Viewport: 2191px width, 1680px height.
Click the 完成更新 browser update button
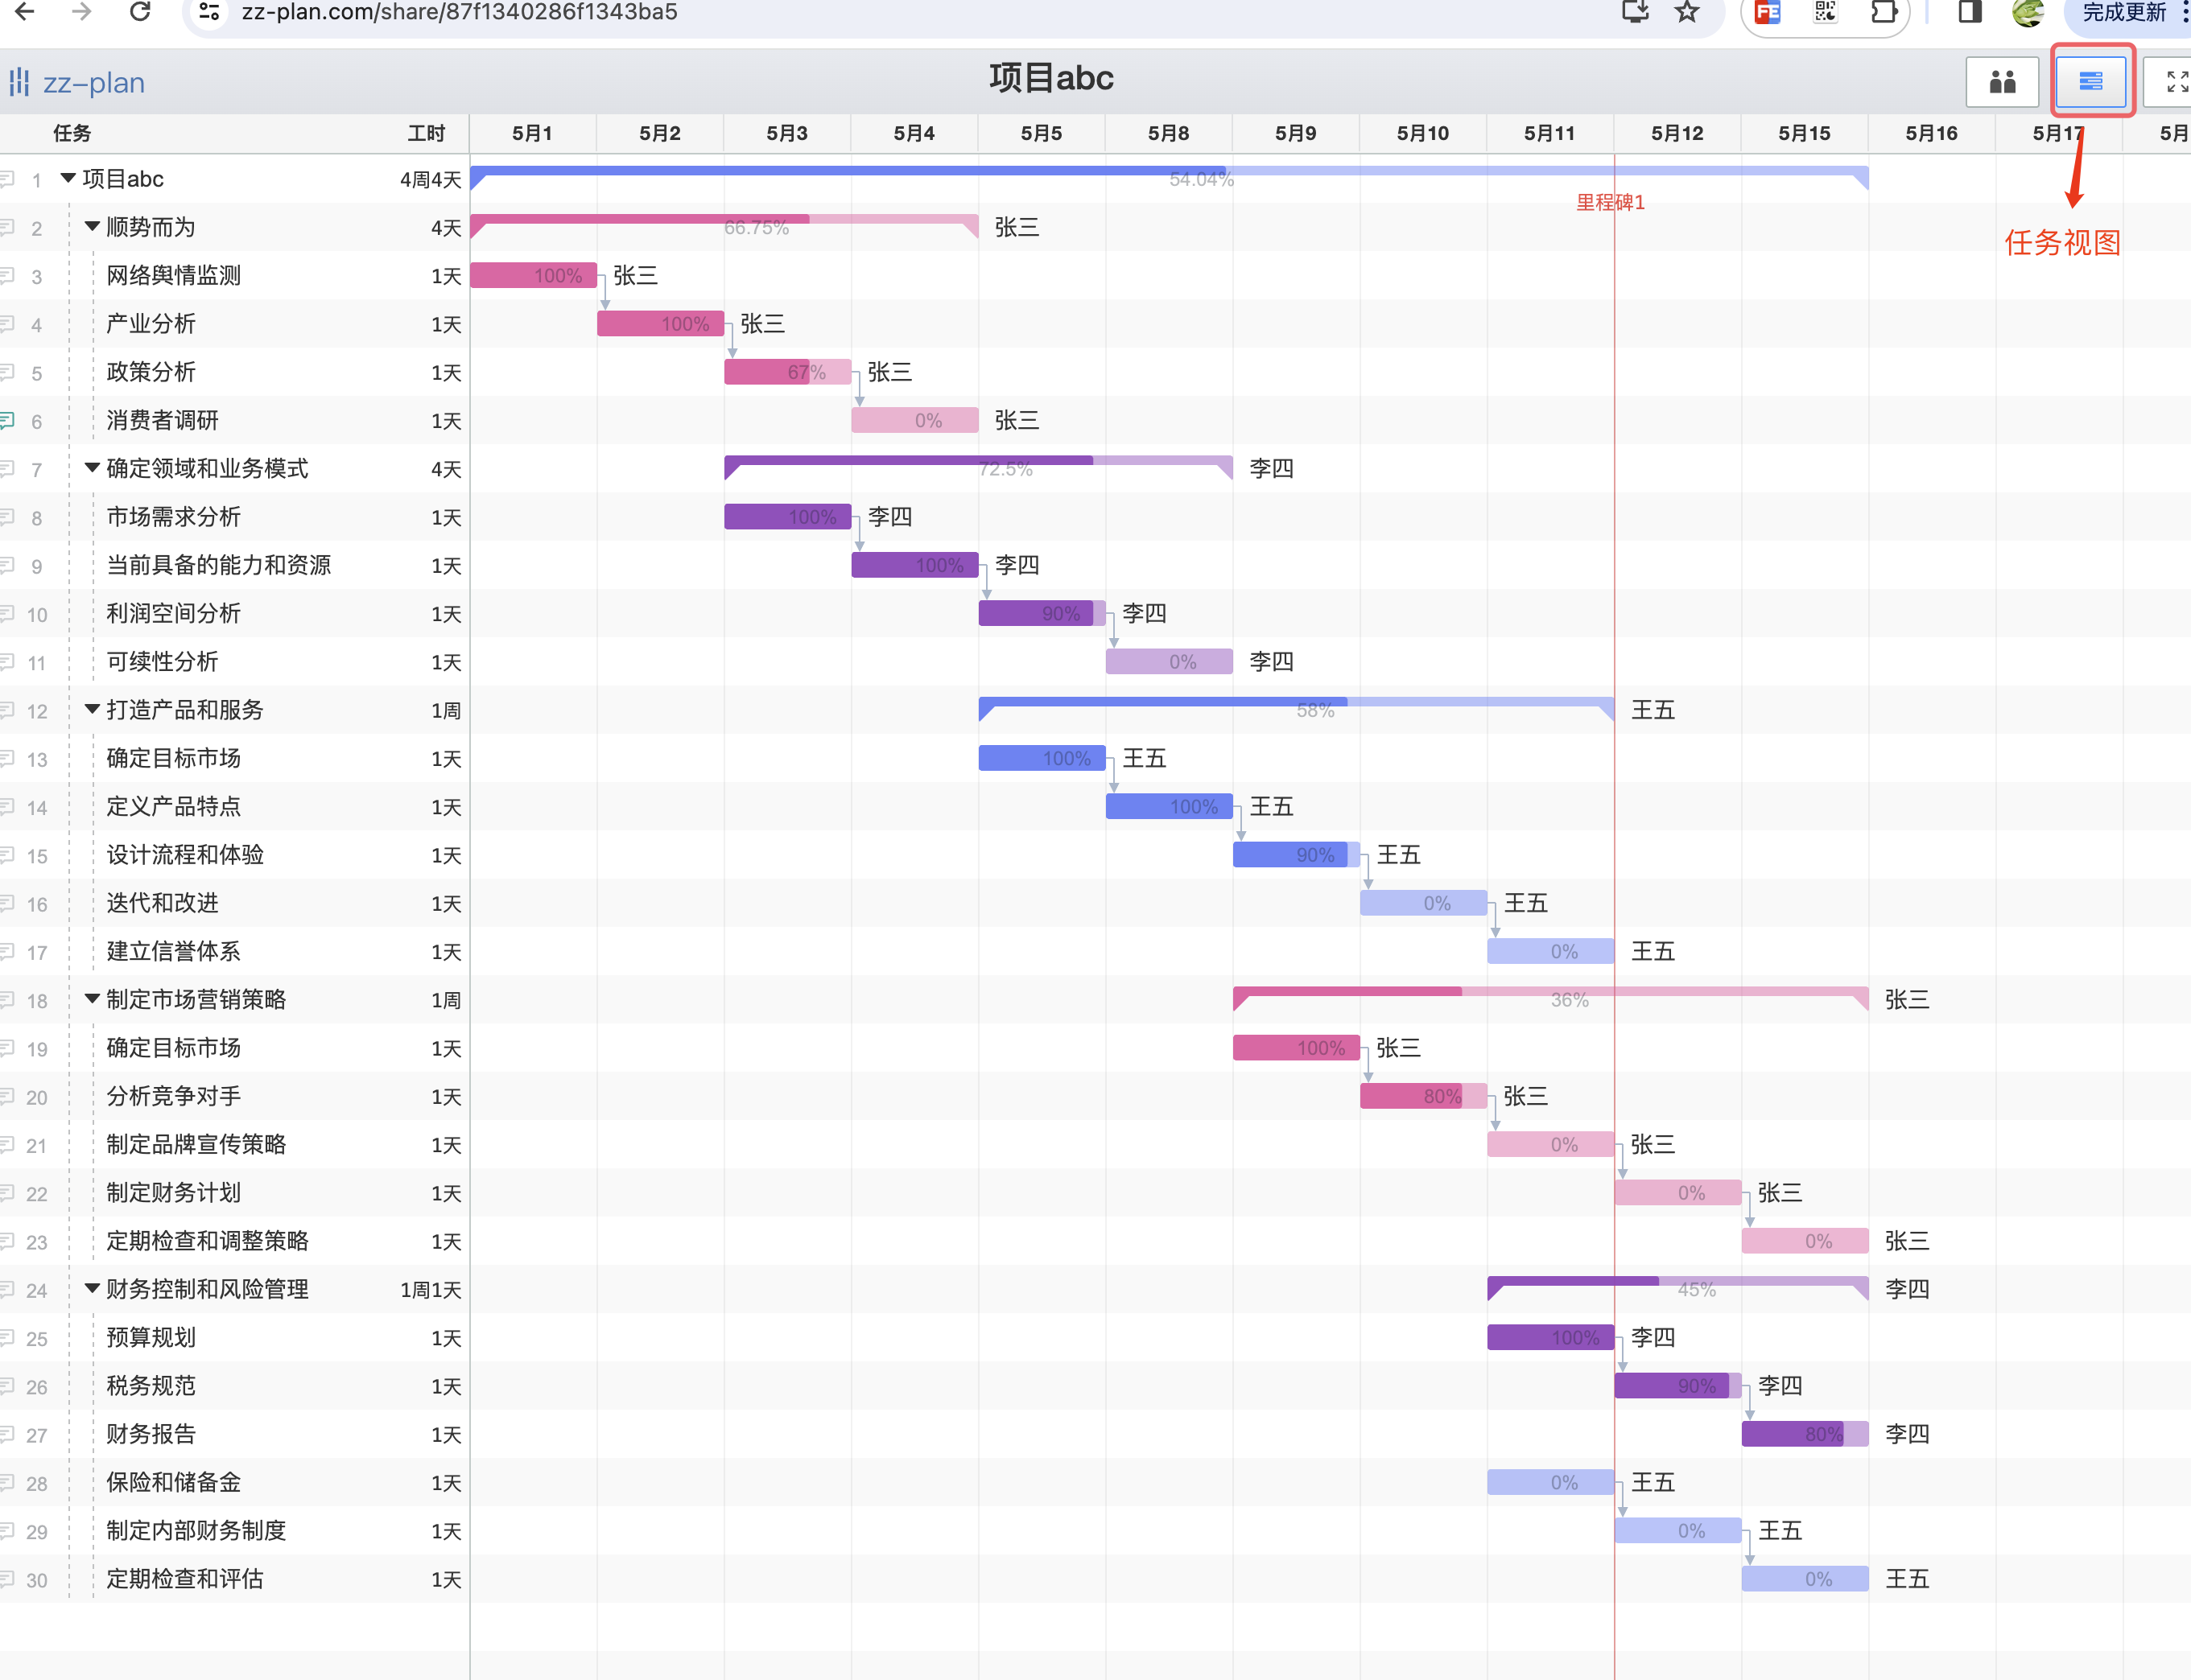pyautogui.click(x=2126, y=12)
